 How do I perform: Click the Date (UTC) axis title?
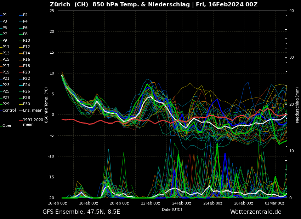172,209
